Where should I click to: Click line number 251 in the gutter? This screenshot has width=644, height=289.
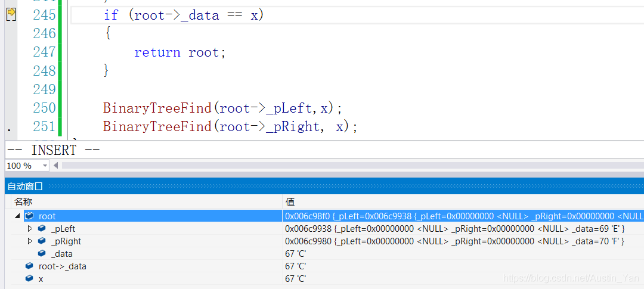[x=44, y=126]
